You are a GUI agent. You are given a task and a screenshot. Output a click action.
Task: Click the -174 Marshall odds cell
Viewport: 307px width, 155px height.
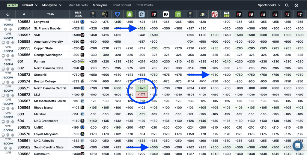[x=190, y=114]
